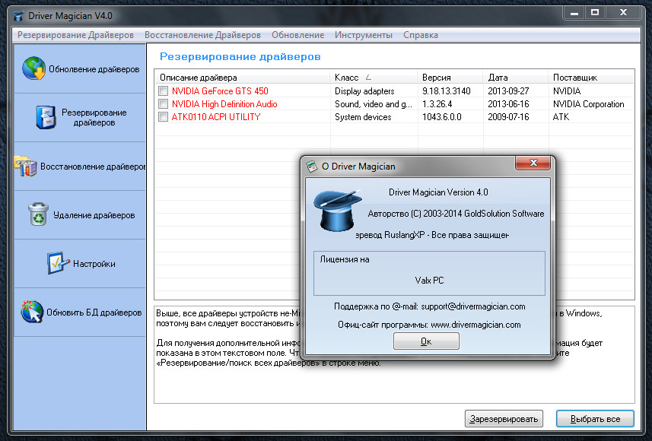Viewport: 652px width, 441px height.
Task: Click the Восстановление драйверов folder icon
Action: (25, 167)
